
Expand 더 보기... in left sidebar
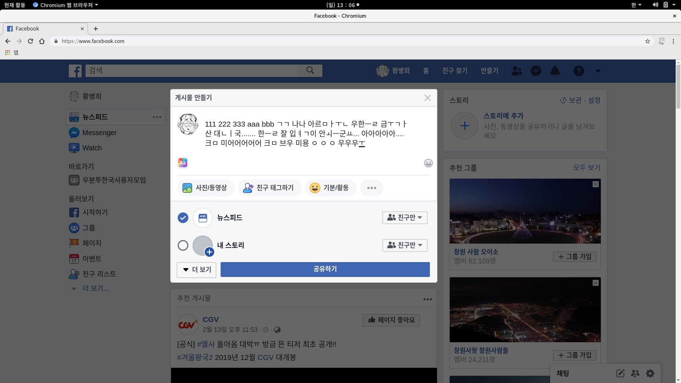(95, 288)
